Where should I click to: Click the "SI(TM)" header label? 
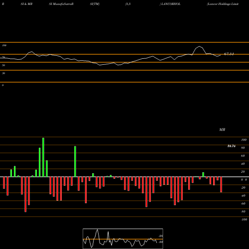[x=95, y=4]
